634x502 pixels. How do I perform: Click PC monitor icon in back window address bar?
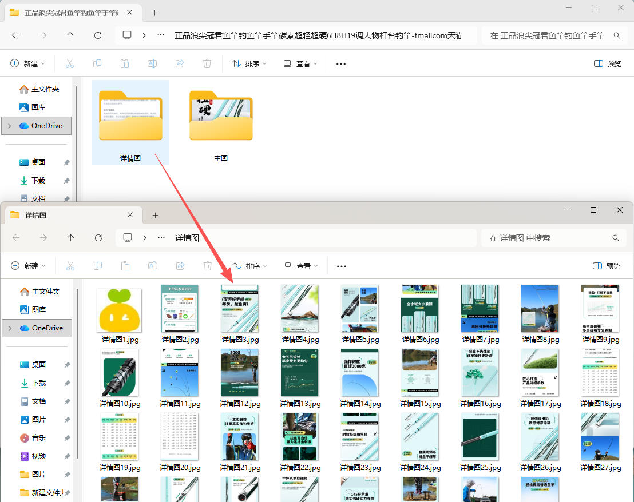tap(128, 35)
